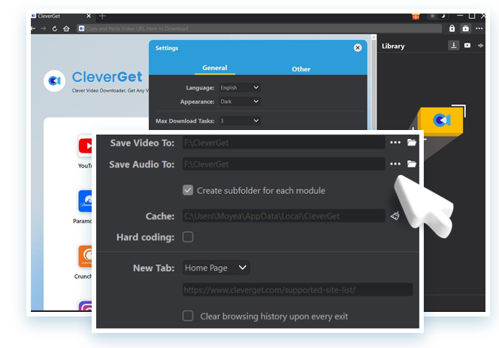This screenshot has height=348, width=499.
Task: Browse for Save Audio To folder
Action: coord(395,164)
